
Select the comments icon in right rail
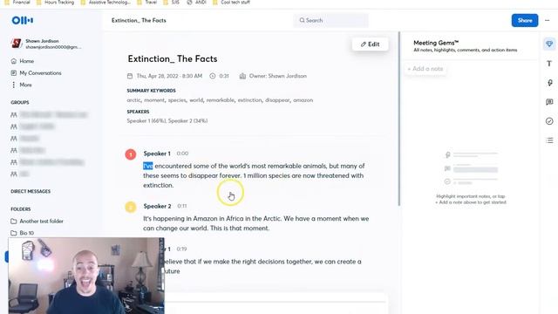(549, 102)
